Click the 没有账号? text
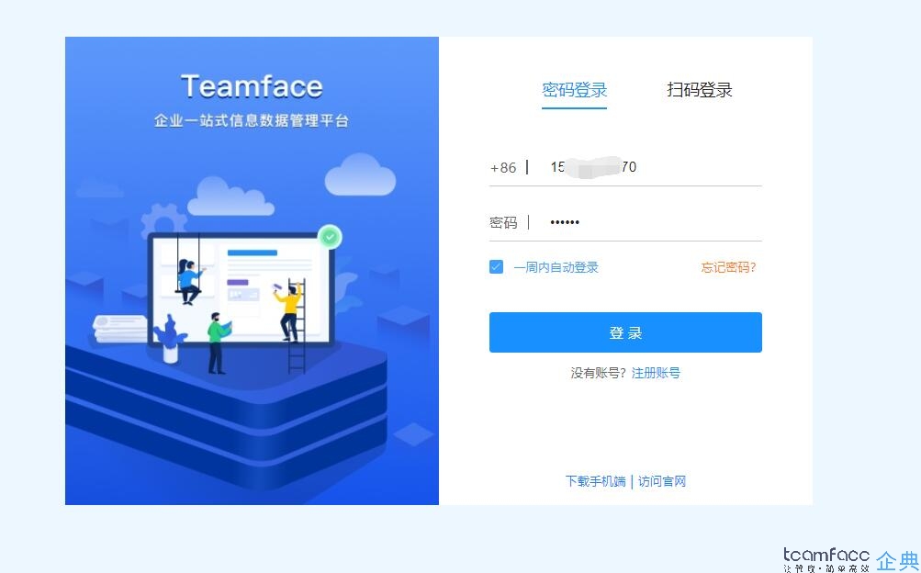Image resolution: width=921 pixels, height=573 pixels. pos(599,373)
